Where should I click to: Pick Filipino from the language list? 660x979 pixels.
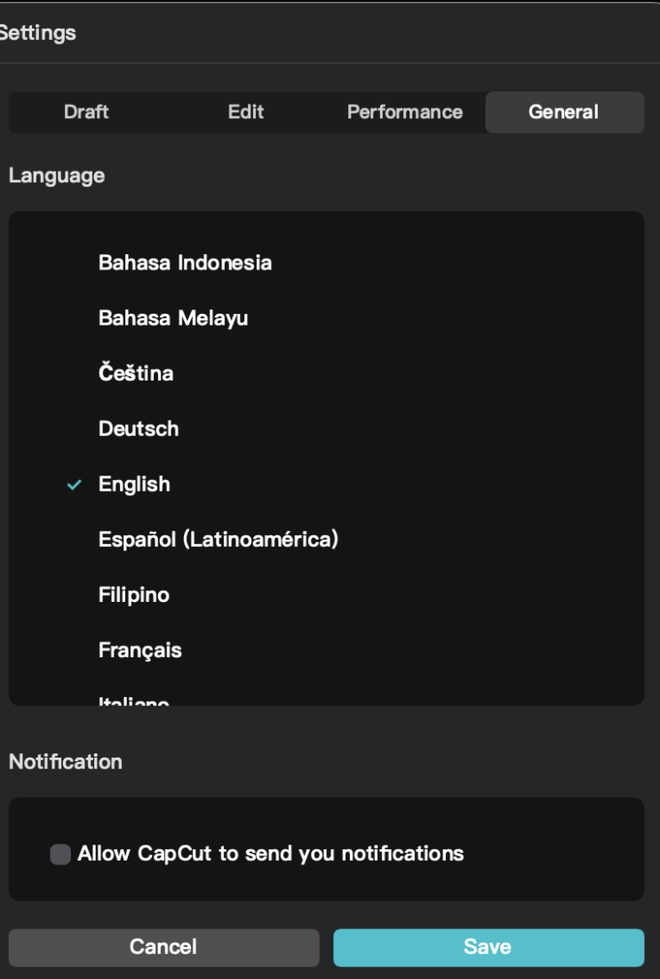(x=134, y=595)
